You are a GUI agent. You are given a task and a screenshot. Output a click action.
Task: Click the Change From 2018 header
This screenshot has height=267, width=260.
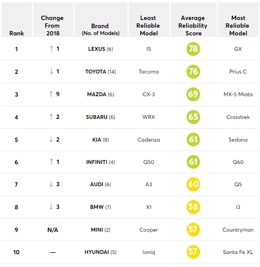click(x=52, y=25)
